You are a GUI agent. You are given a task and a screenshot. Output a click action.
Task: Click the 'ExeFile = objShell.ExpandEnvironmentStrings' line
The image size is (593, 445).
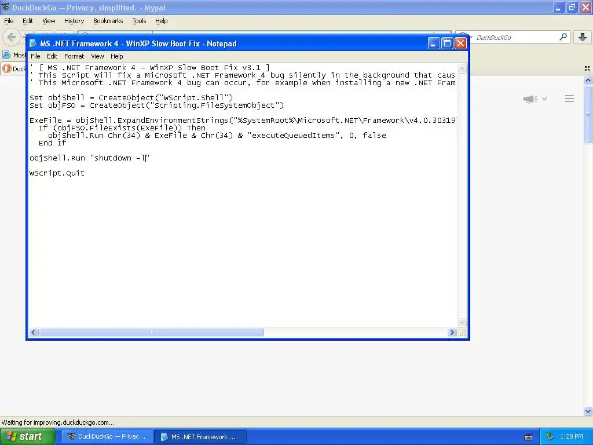pyautogui.click(x=243, y=121)
